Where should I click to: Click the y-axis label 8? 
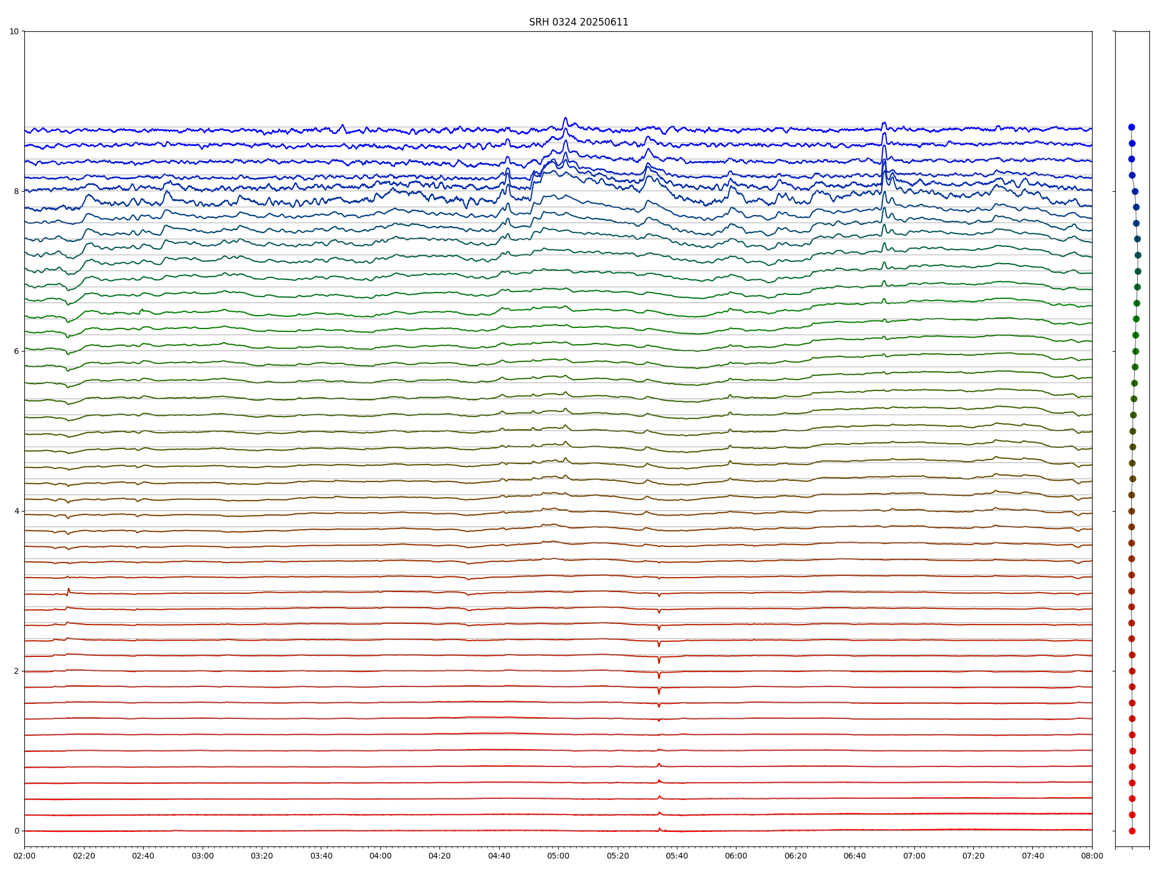point(16,191)
